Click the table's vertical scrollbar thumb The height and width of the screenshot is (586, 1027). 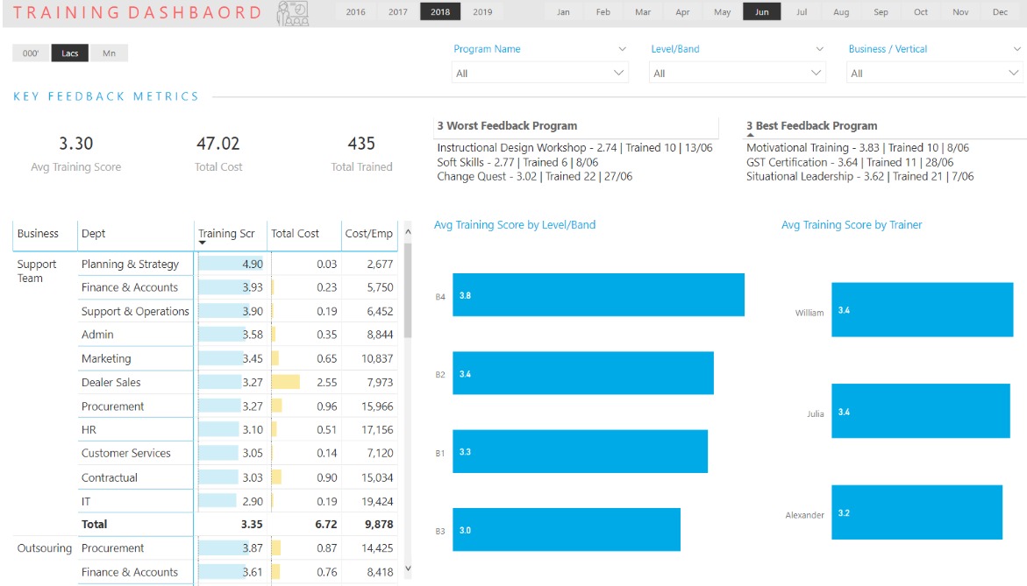click(x=407, y=291)
